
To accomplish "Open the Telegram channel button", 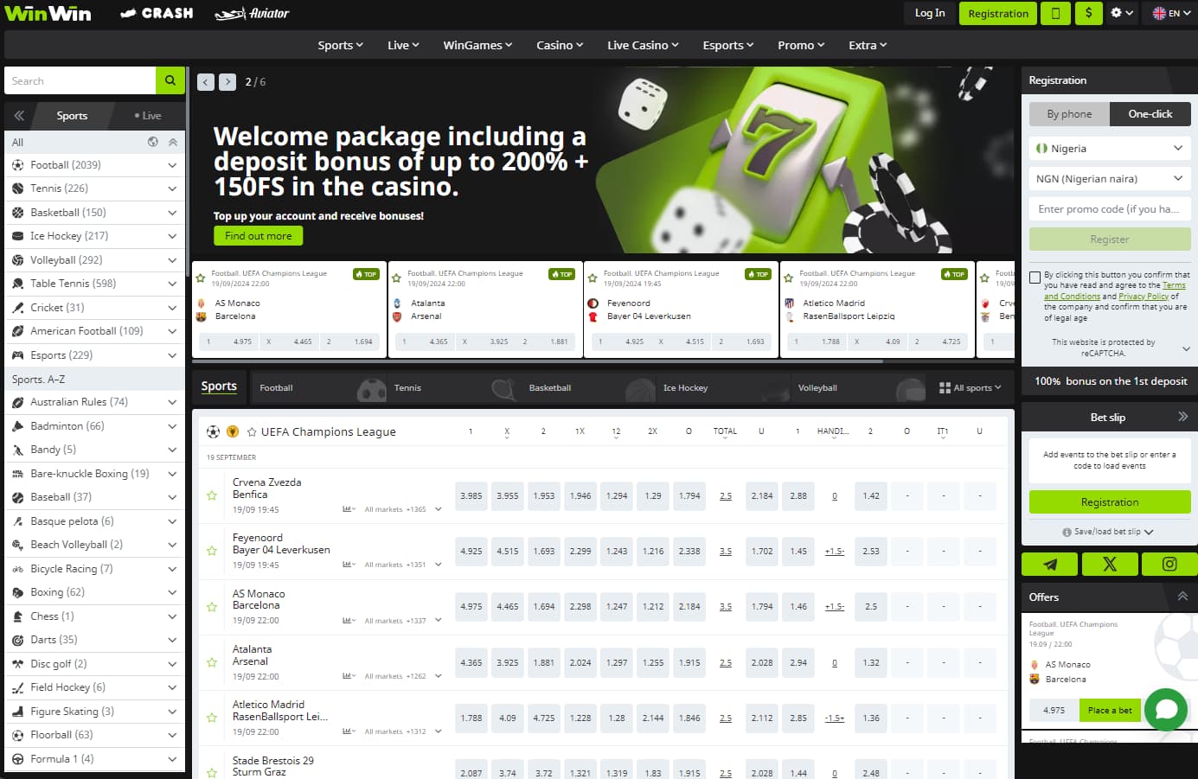I will (1050, 565).
